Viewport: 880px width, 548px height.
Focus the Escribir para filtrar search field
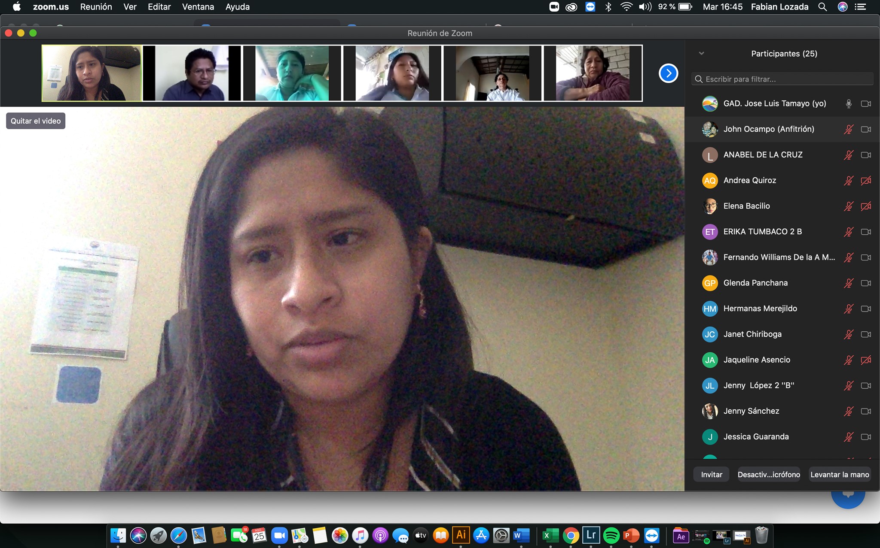click(782, 79)
